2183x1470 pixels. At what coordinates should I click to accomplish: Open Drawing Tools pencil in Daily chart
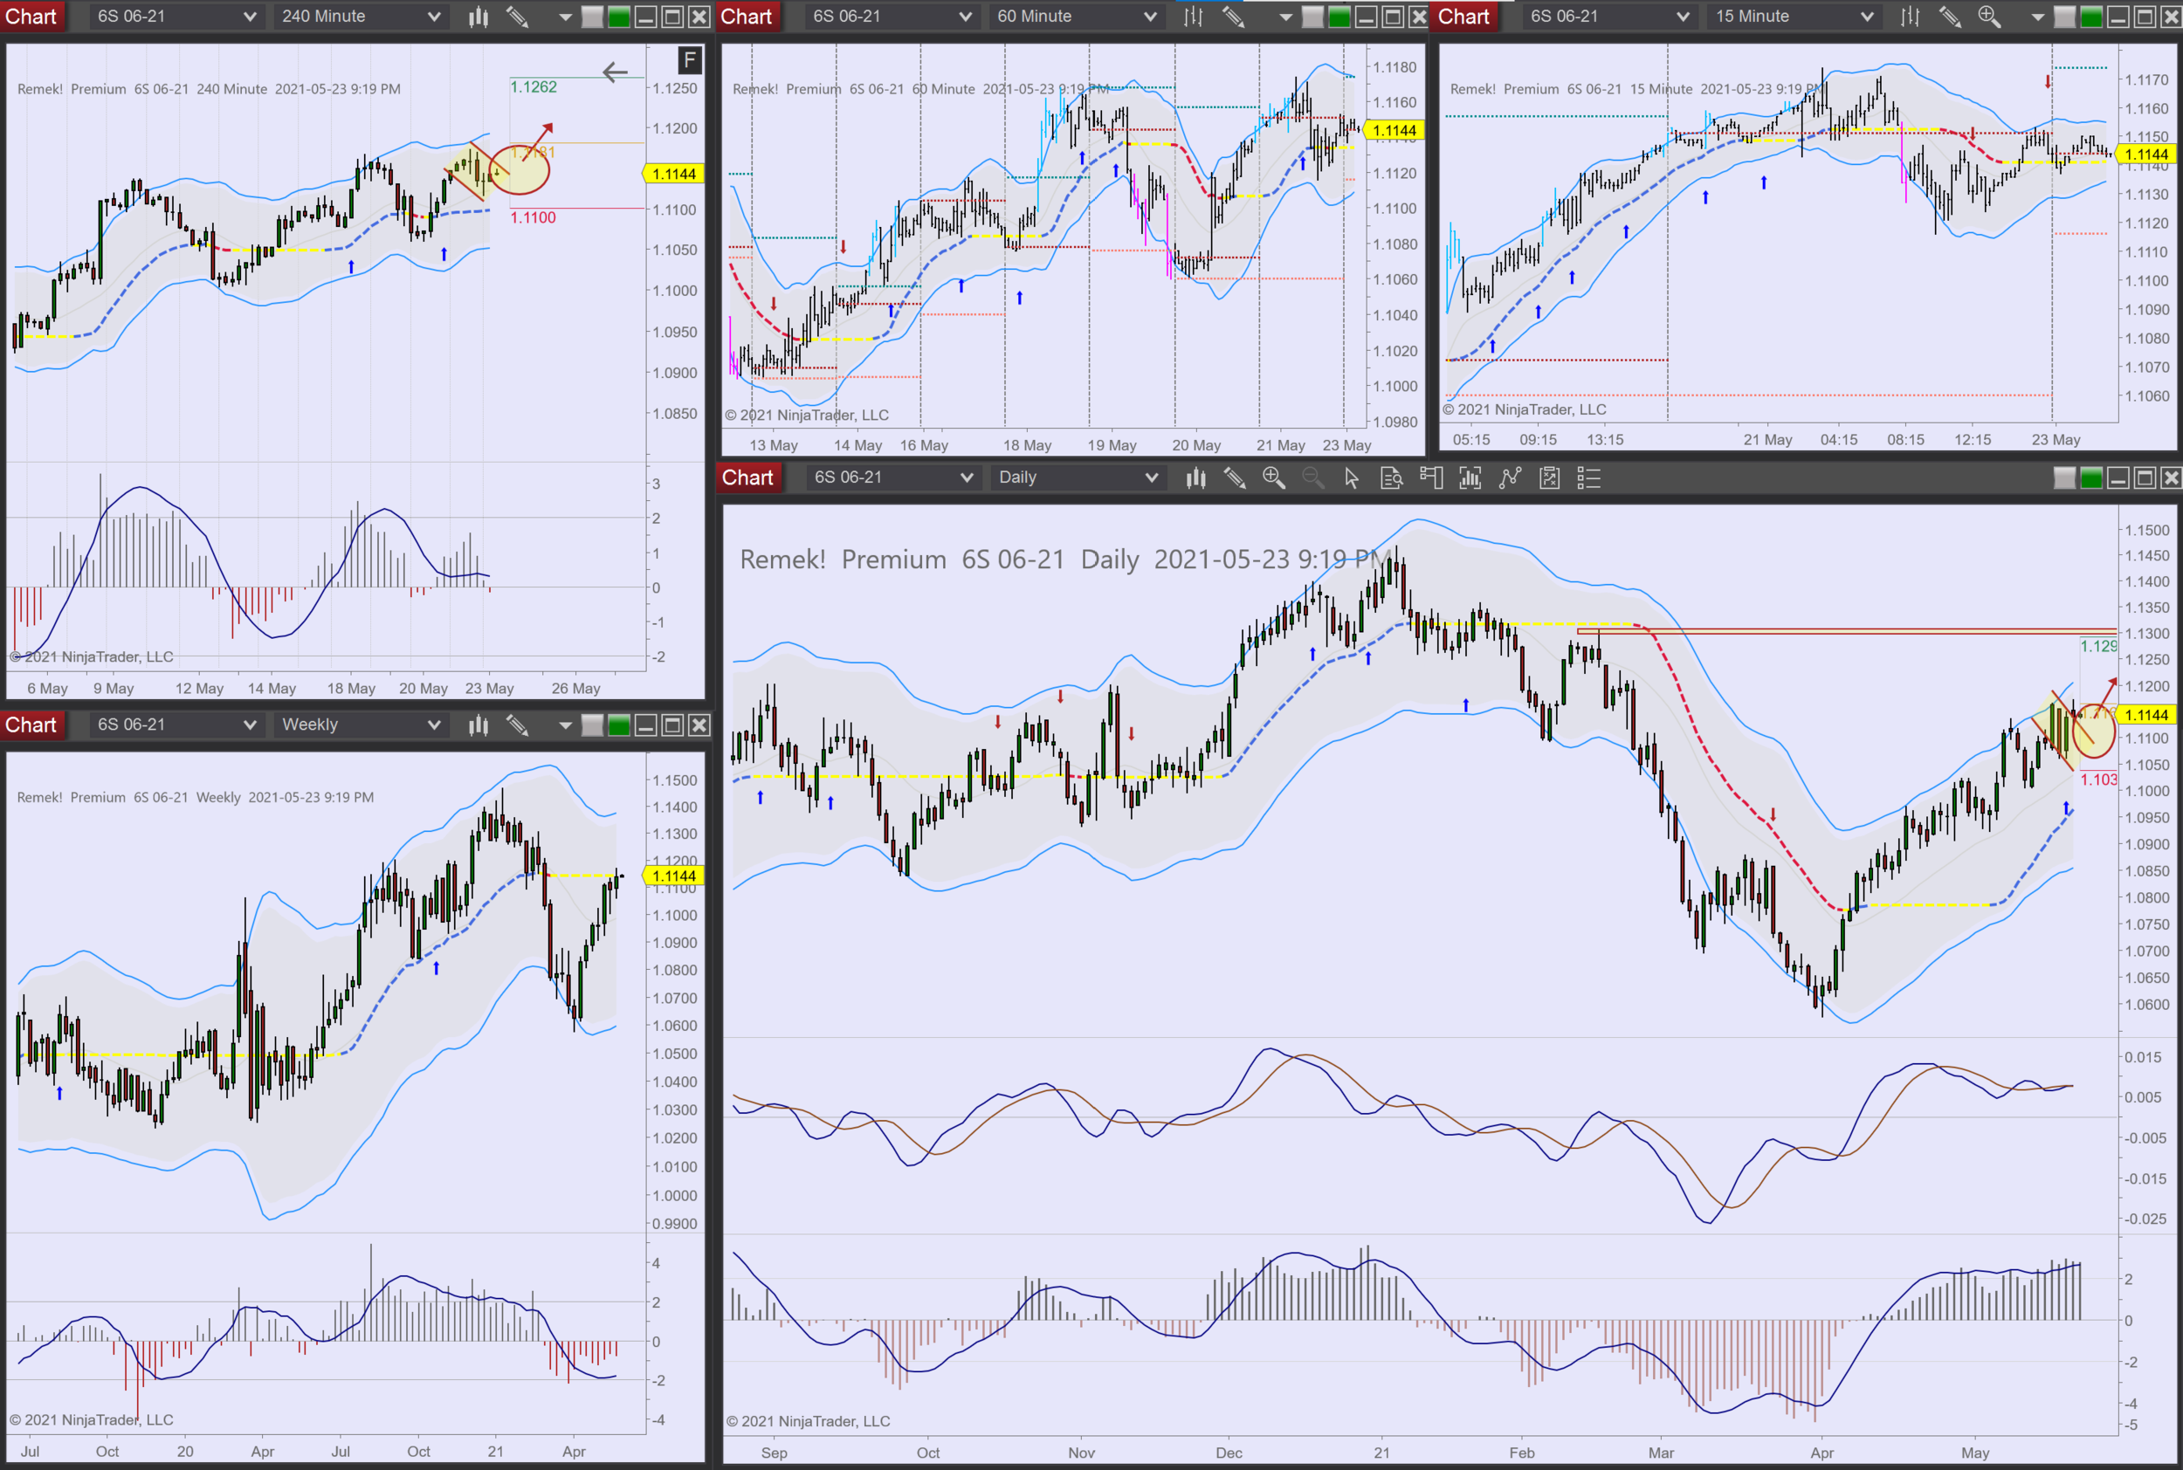(x=1234, y=477)
